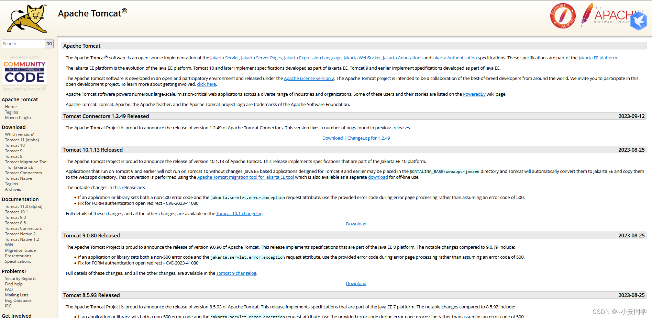Go to Tomcat Connectors download link
The image size is (652, 318).
pyautogui.click(x=23, y=173)
